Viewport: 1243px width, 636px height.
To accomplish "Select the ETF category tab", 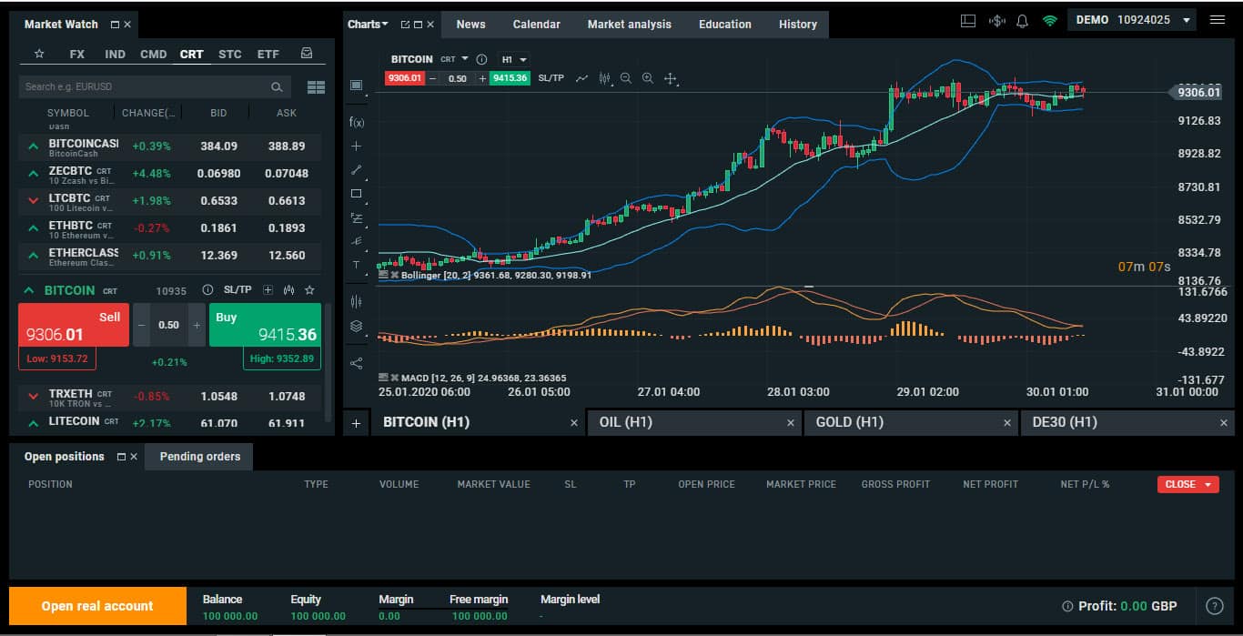I will click(x=268, y=54).
